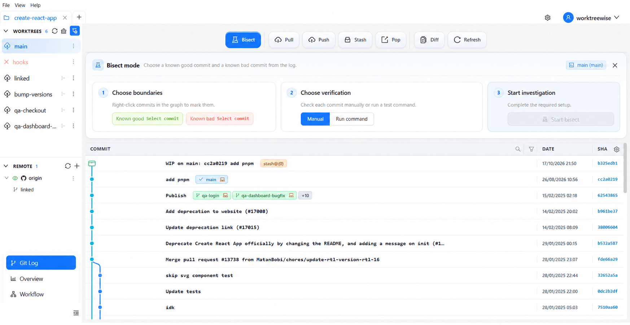Push commits to remote

(x=319, y=40)
